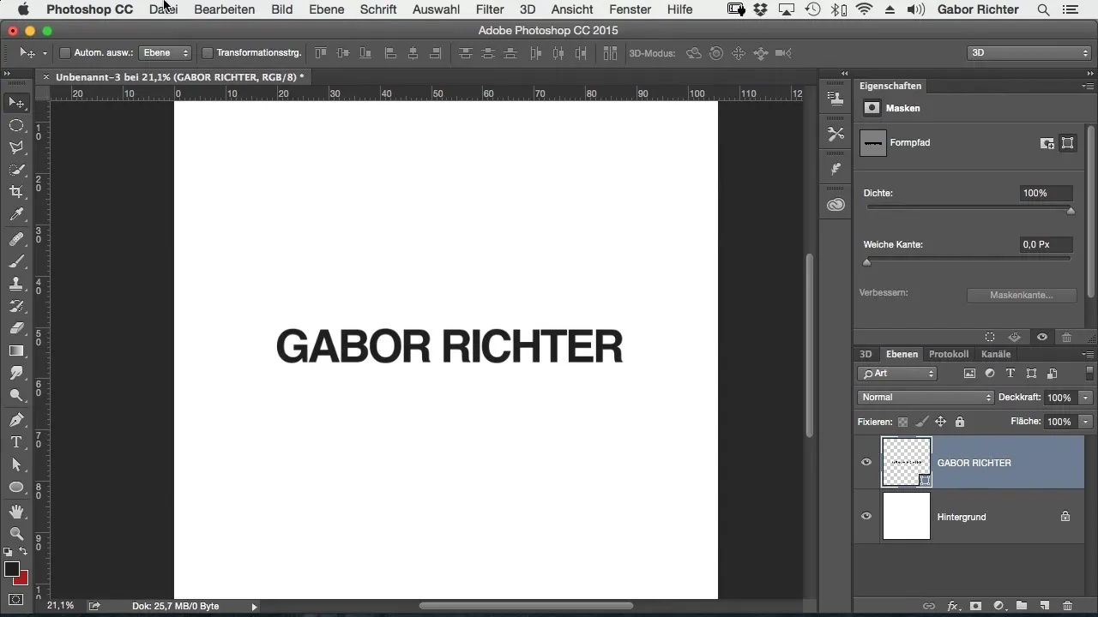Image resolution: width=1098 pixels, height=617 pixels.
Task: Click the link layers icon
Action: (929, 606)
